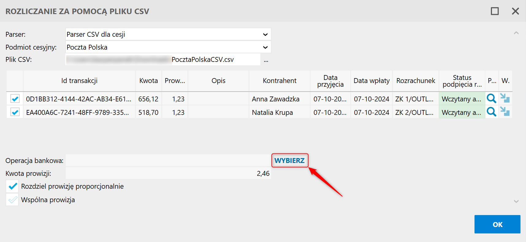Sort by Kwota column header
Image resolution: width=526 pixels, height=242 pixels.
149,81
